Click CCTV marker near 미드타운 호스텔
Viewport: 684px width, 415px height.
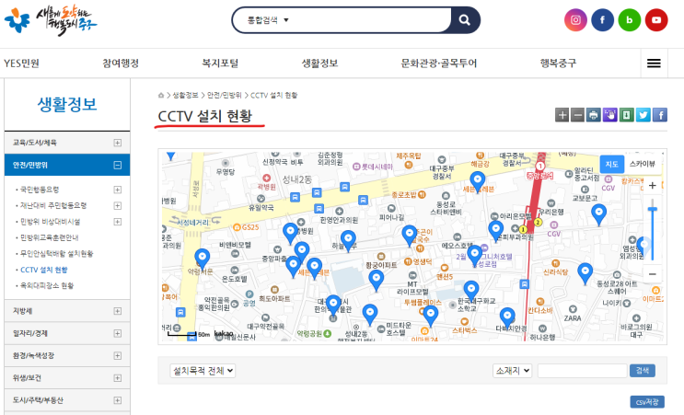(370, 315)
